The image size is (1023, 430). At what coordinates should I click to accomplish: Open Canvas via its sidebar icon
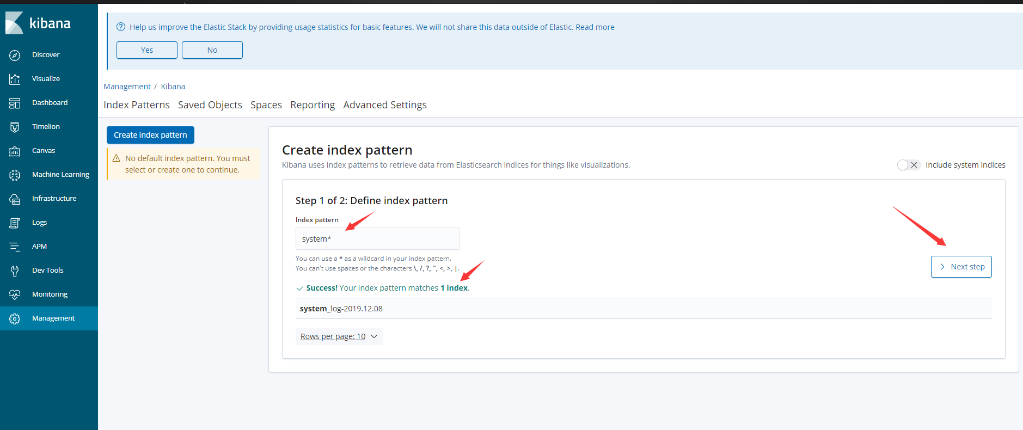point(15,151)
